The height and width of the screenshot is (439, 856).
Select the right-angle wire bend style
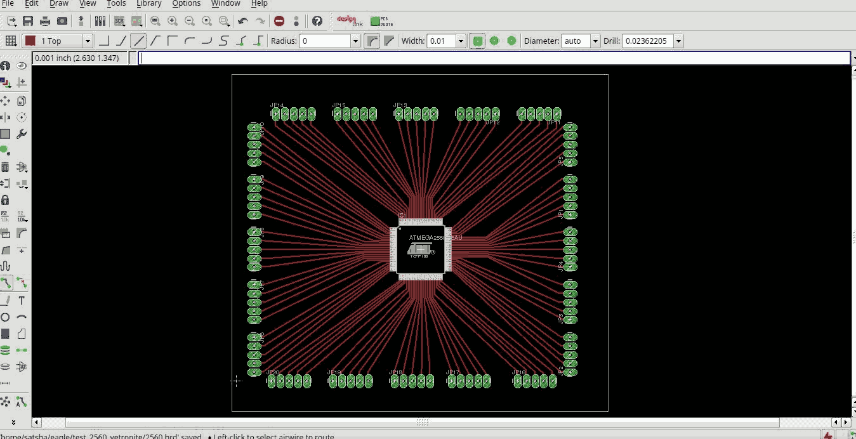(x=104, y=41)
